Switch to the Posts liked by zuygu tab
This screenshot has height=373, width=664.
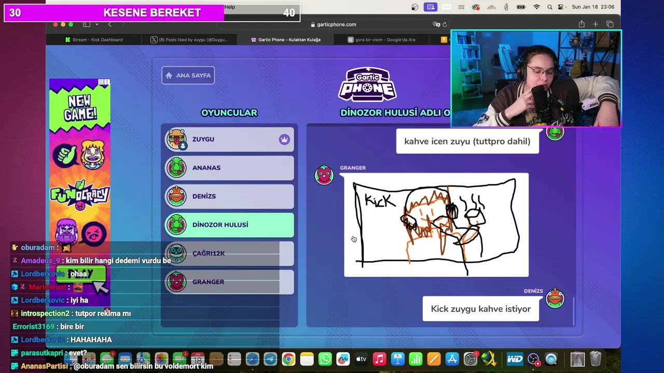(189, 40)
